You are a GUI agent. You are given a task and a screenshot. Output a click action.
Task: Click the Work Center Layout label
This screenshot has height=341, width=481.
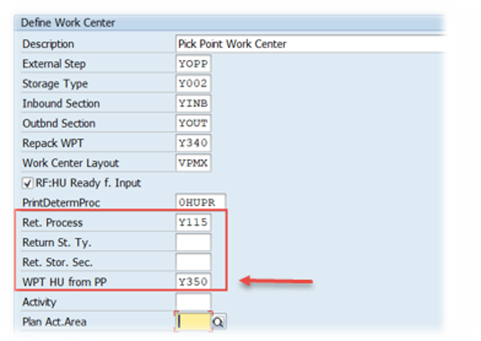click(x=71, y=163)
